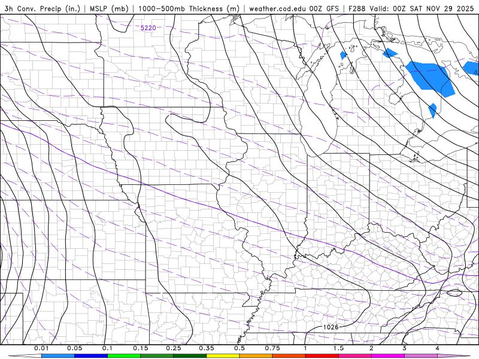Click the legend value 3
Viewport: 479px width, 359px height.
405,348
